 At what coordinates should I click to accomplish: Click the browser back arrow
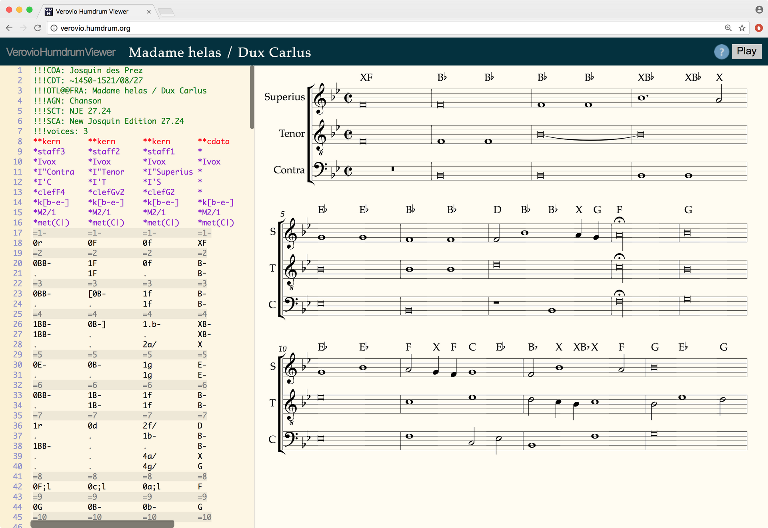pos(9,28)
